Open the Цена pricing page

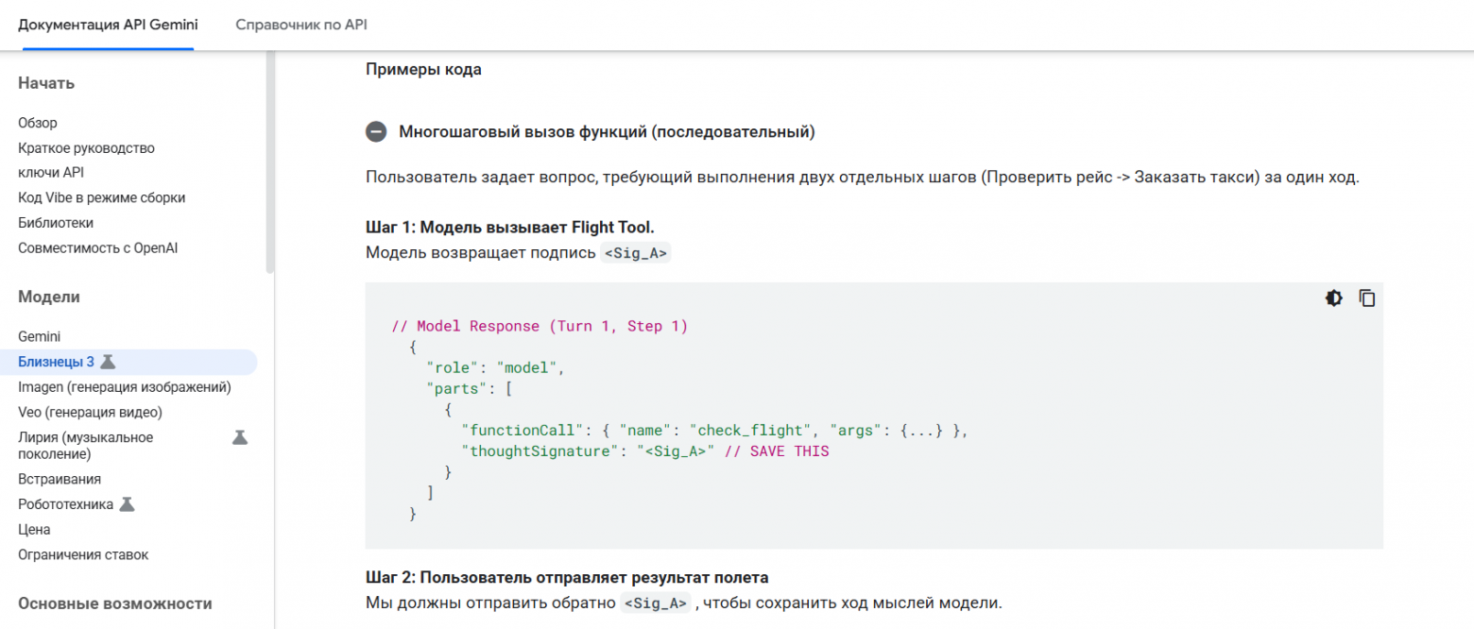coord(34,530)
